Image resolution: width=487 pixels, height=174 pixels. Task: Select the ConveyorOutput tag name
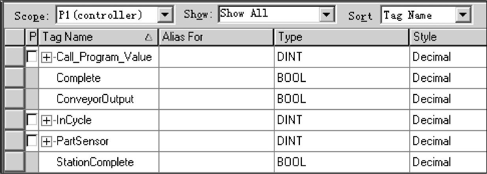pyautogui.click(x=95, y=99)
